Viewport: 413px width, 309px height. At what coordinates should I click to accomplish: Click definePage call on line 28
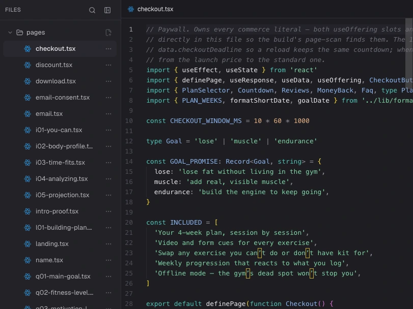[226, 304]
